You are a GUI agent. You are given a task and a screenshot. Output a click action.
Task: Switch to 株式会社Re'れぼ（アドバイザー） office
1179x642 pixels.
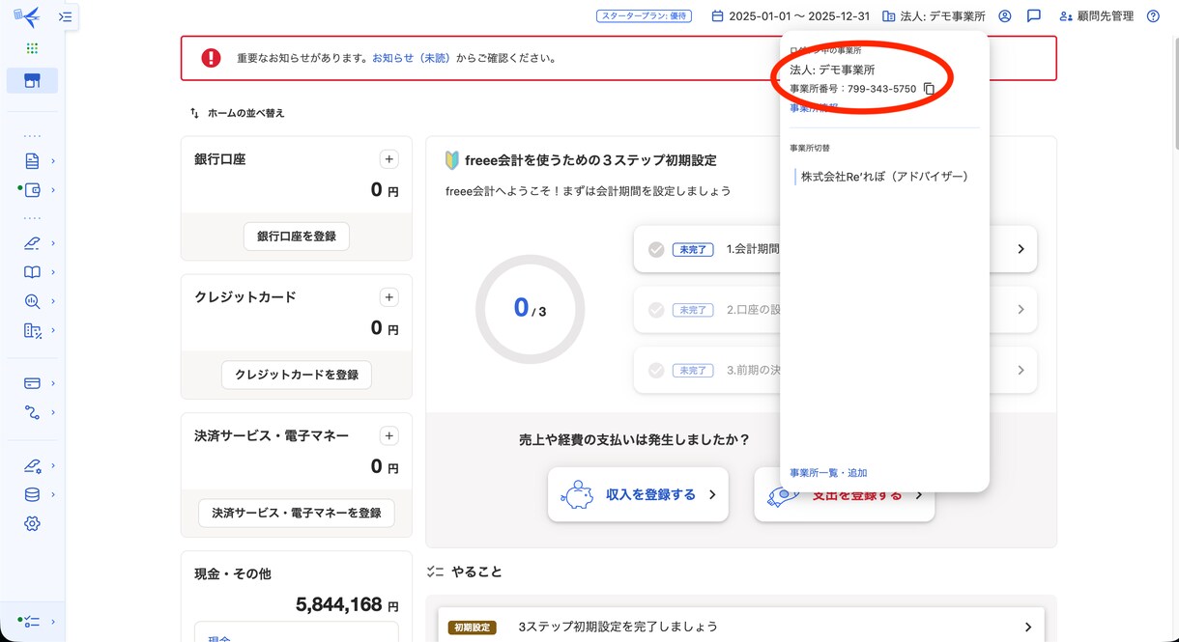tap(884, 177)
